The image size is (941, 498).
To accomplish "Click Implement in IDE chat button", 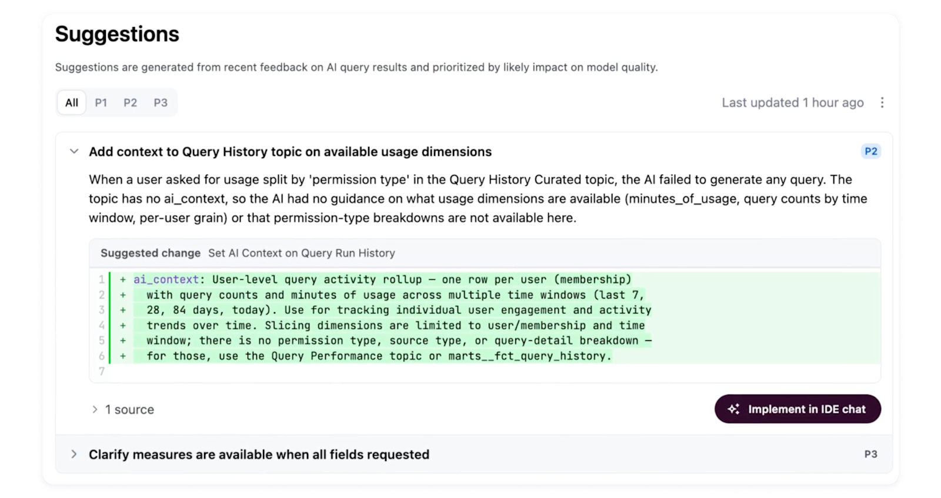I will click(x=797, y=409).
